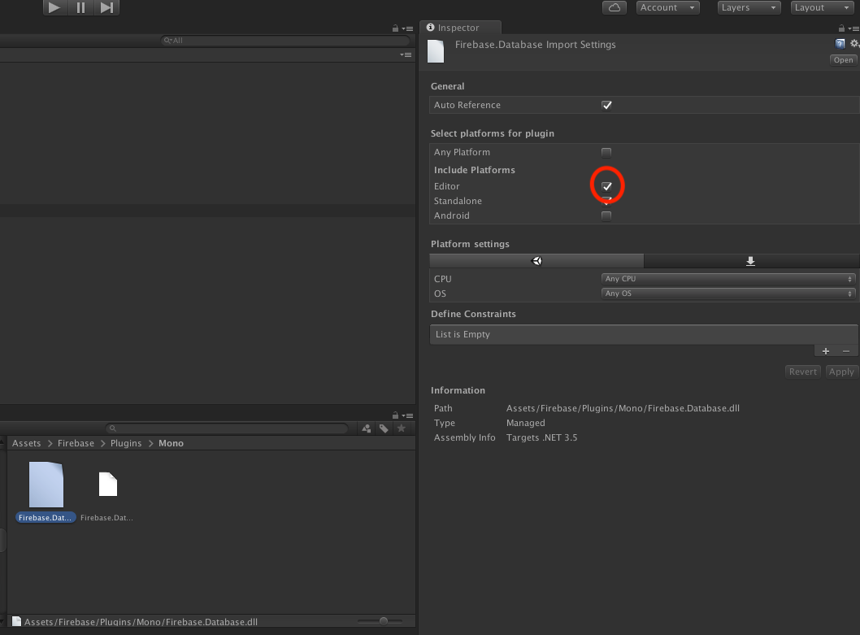Viewport: 860px width, 635px height.
Task: Click the Apply button
Action: (x=841, y=372)
